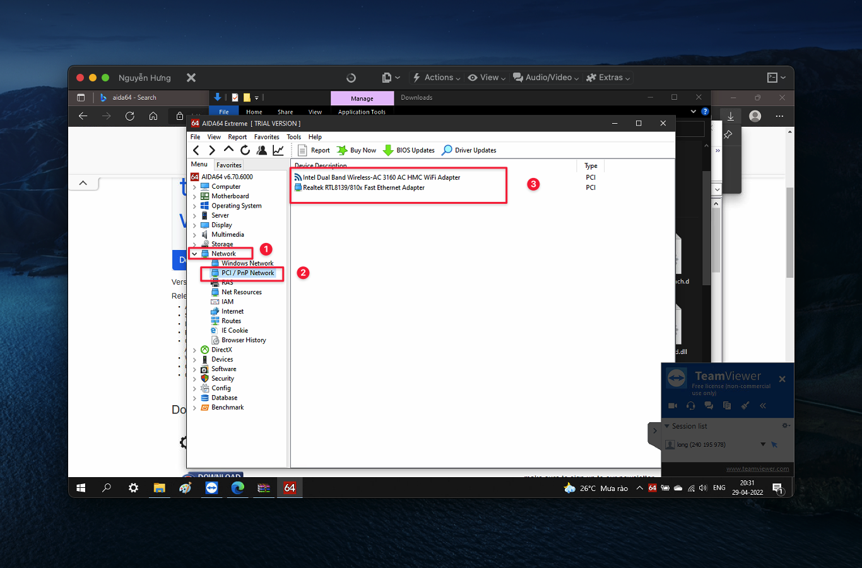Go back with the left arrow toolbar icon
The image size is (862, 568).
click(x=196, y=150)
